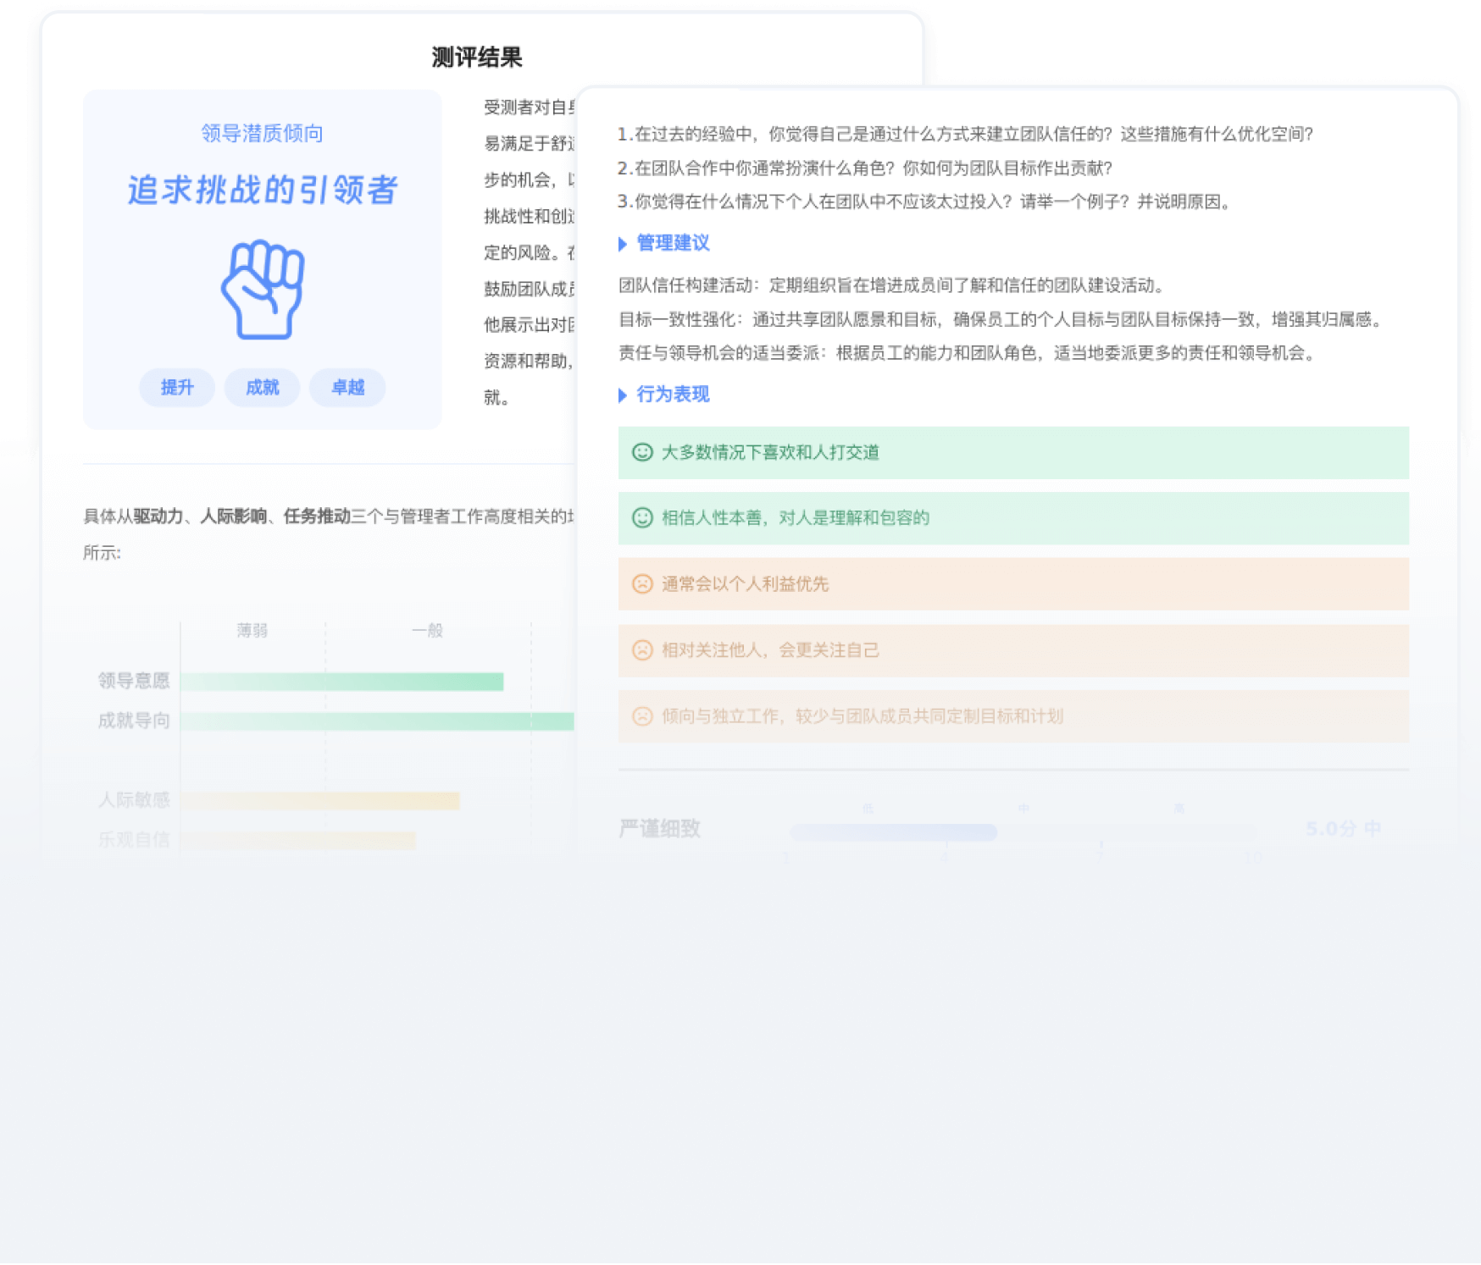This screenshot has height=1265, width=1481.
Task: Click question 1 about 建立团队信任
Action: coord(965,134)
